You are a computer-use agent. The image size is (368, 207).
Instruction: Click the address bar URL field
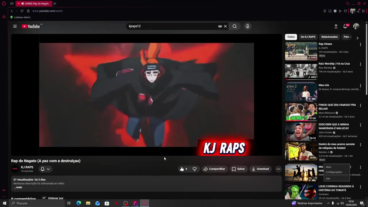click(172, 11)
